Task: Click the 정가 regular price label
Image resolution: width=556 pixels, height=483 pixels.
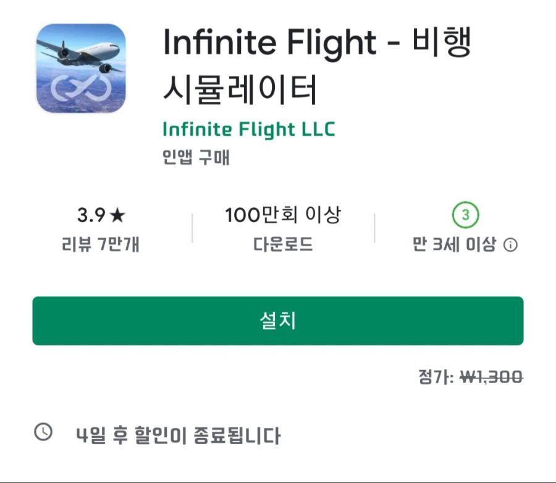Action: (436, 377)
